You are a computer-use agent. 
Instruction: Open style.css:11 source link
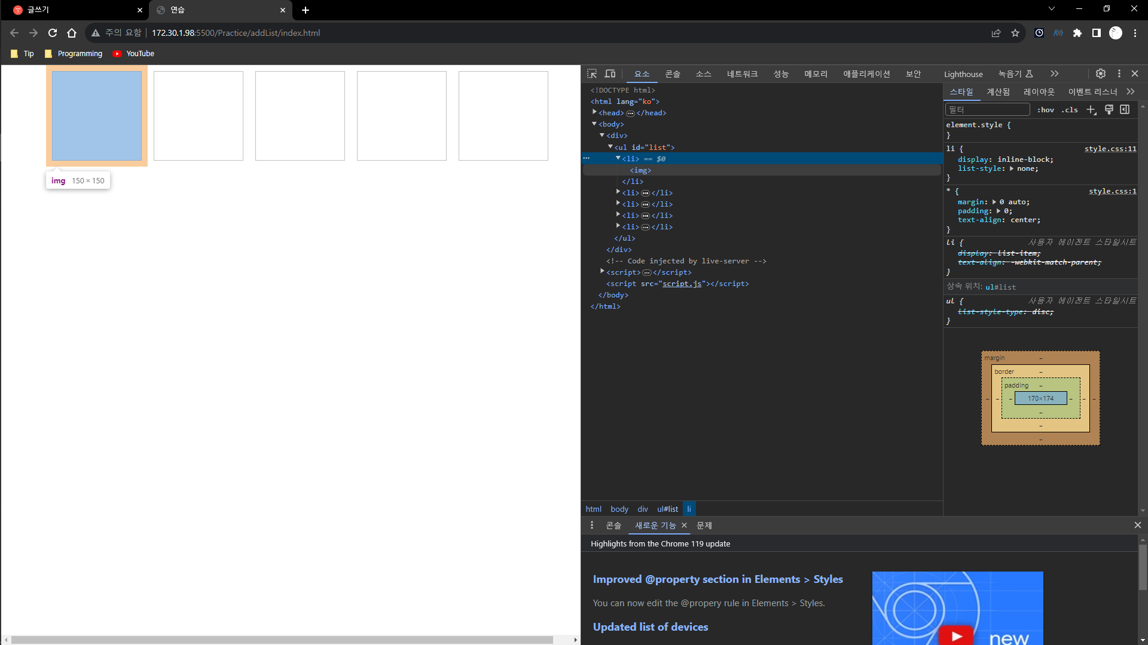(1110, 149)
